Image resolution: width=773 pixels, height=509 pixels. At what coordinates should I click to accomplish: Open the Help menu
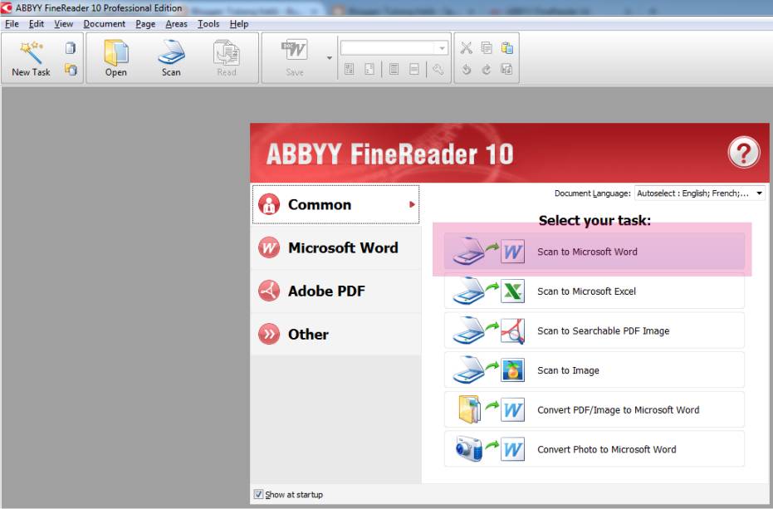click(x=238, y=24)
